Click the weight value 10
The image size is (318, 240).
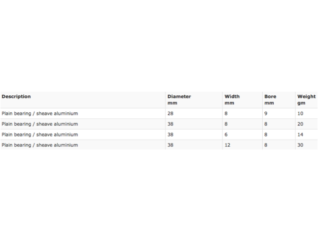pos(300,113)
